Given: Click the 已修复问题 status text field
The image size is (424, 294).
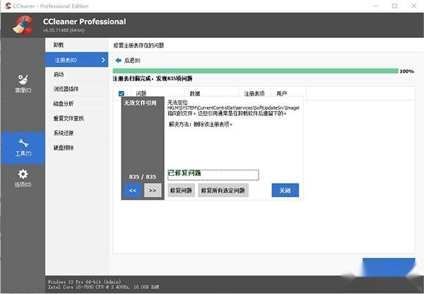Looking at the screenshot, I should (213, 174).
